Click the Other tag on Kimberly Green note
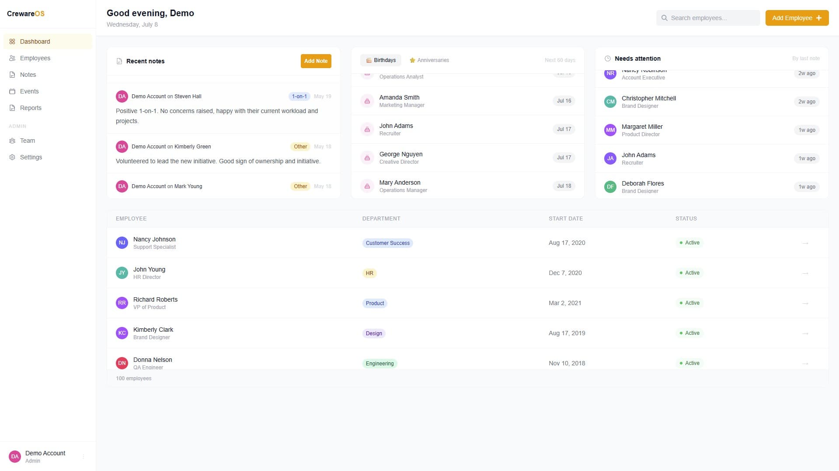839x471 pixels. click(300, 147)
